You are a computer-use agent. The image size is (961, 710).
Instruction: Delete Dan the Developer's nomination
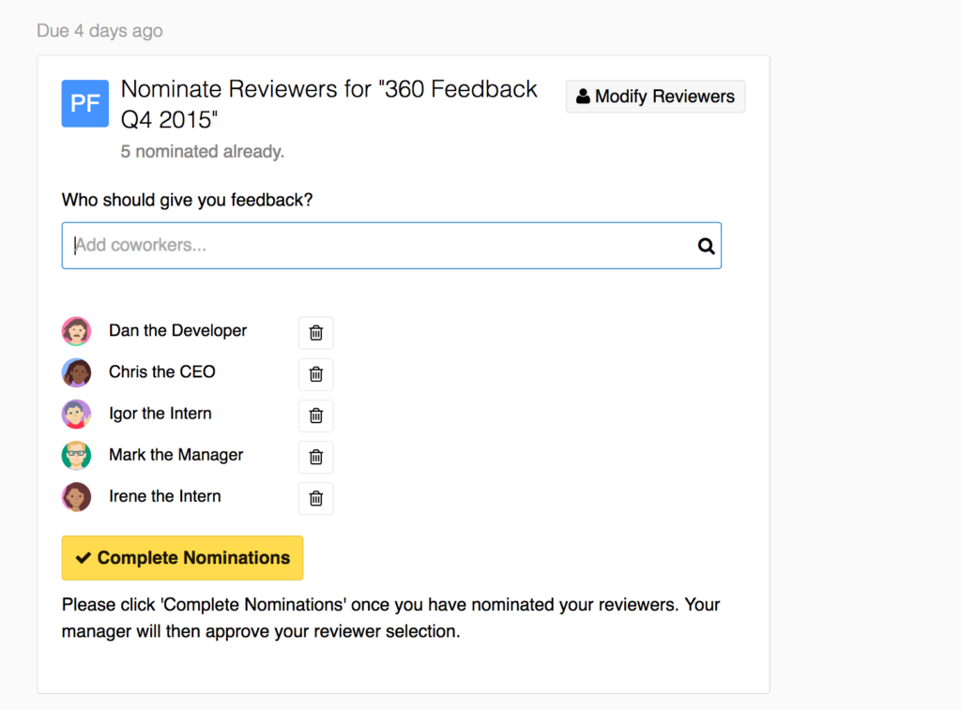click(315, 333)
